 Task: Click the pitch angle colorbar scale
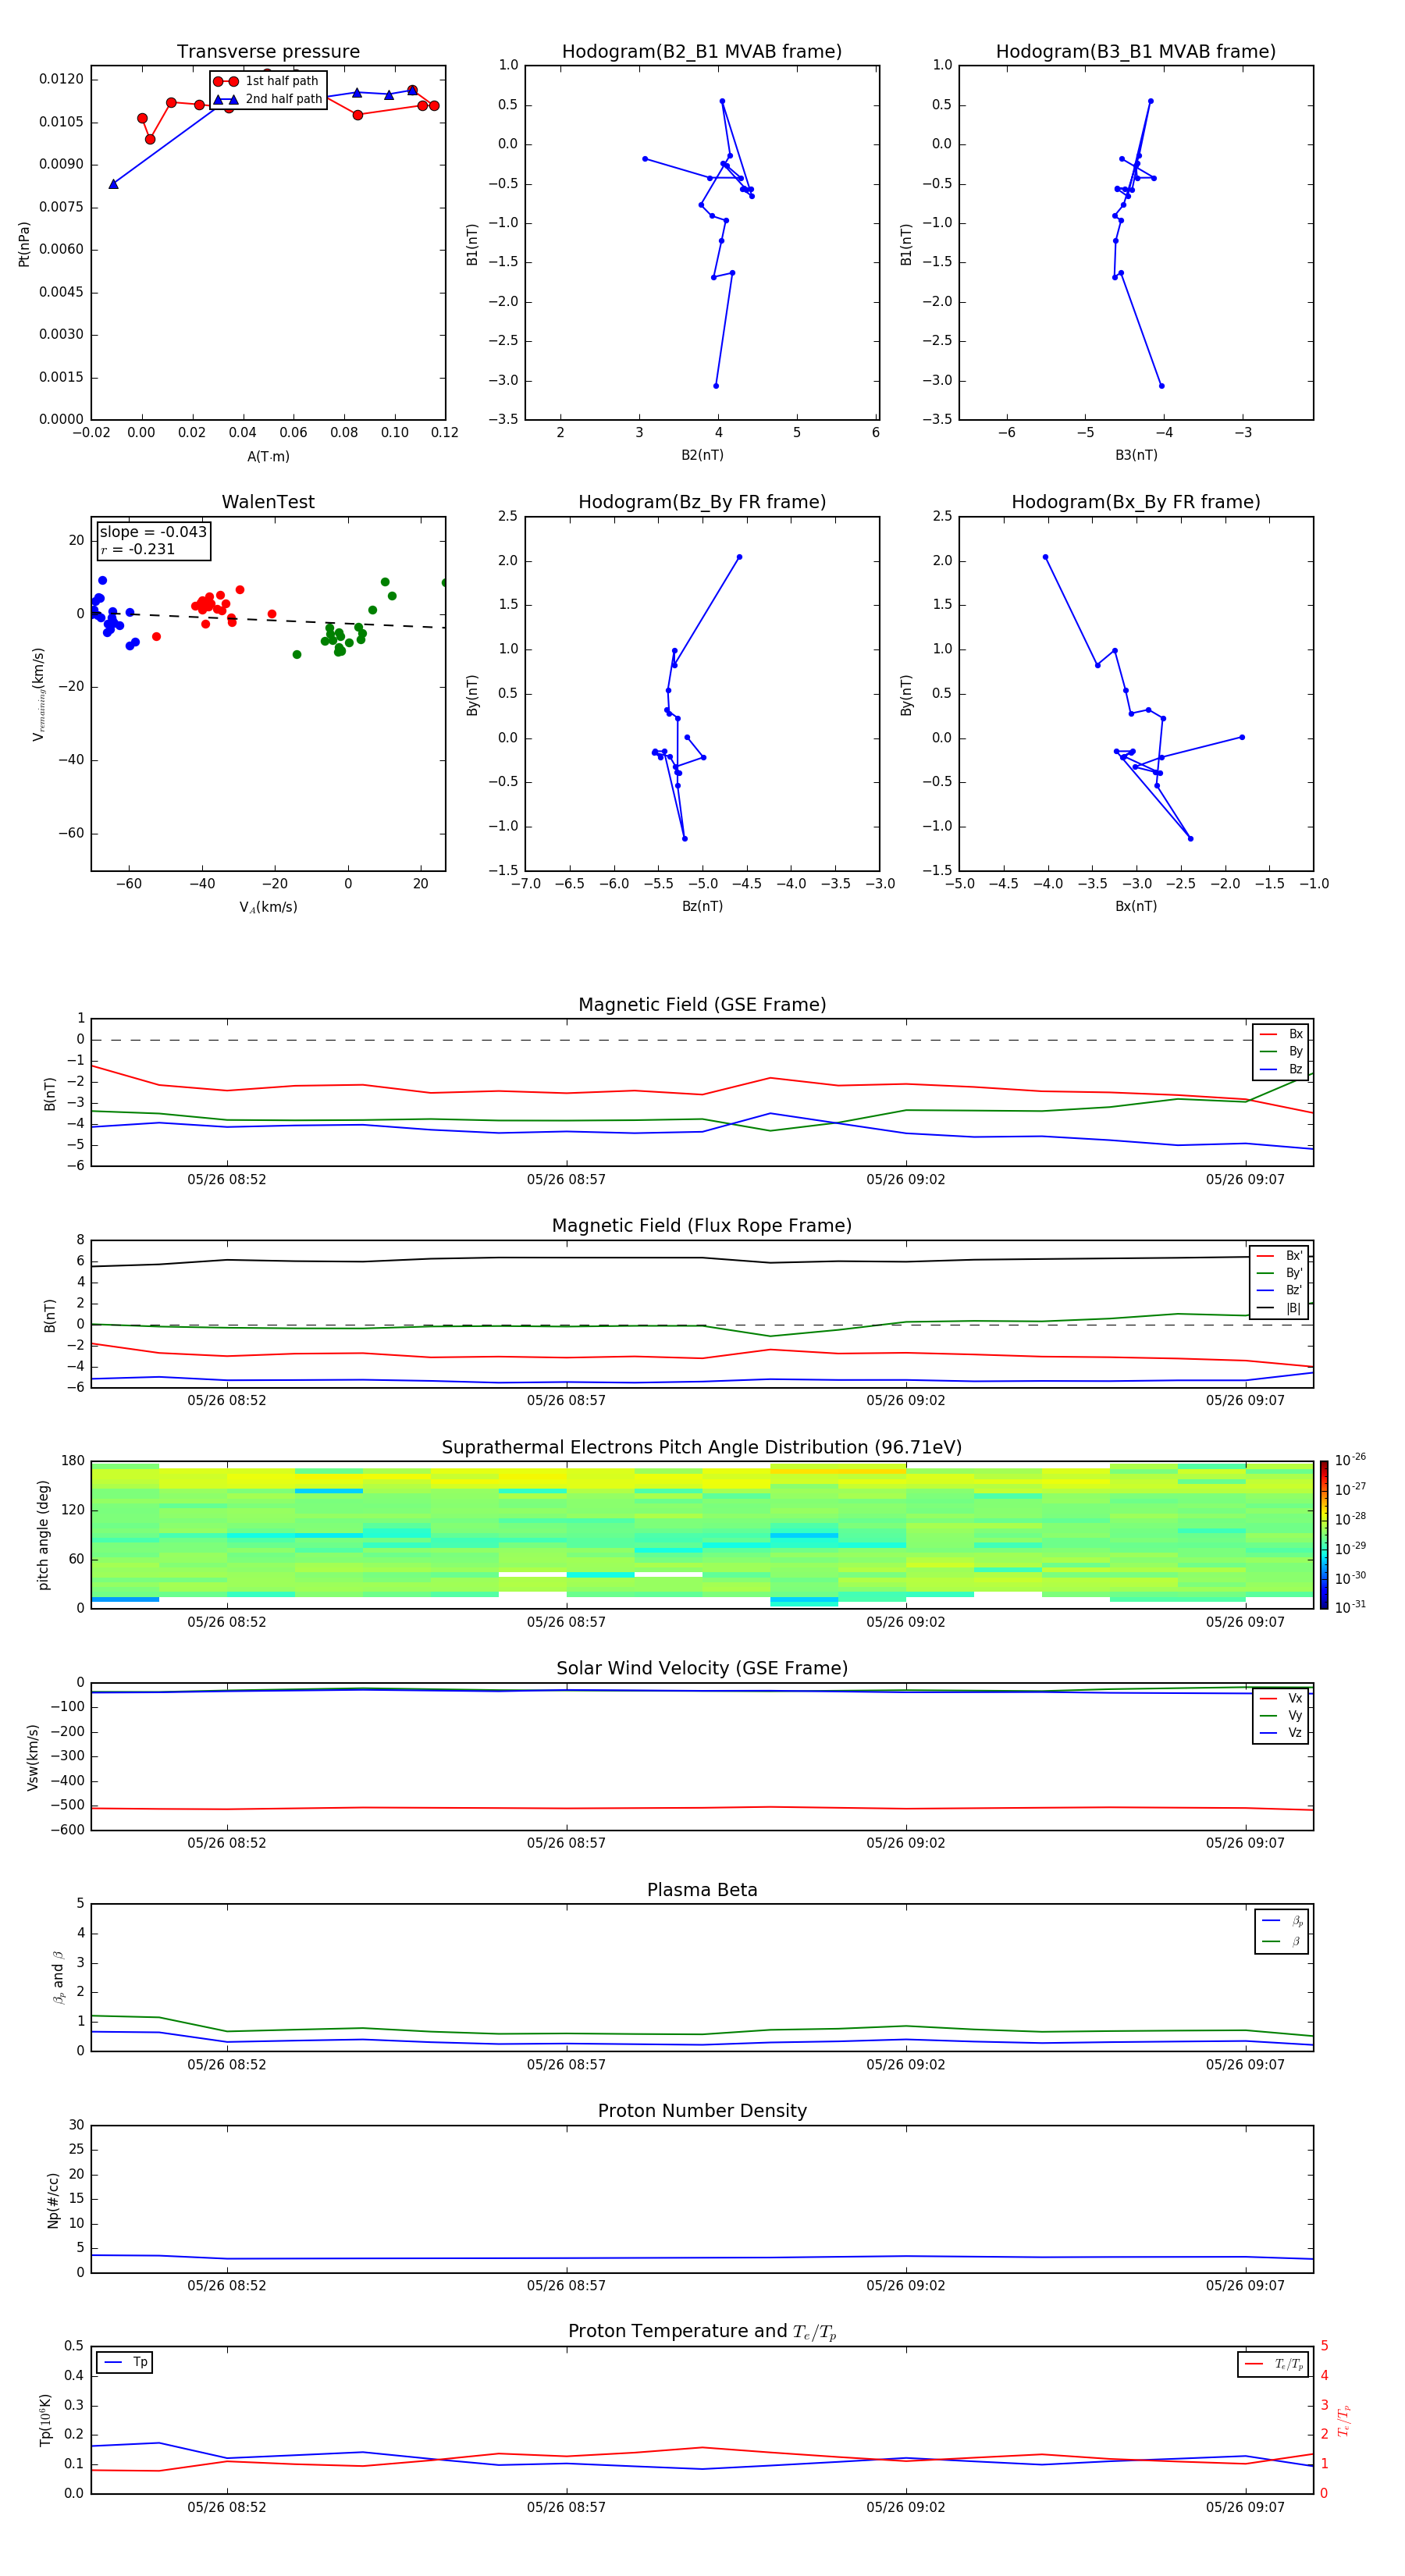pyautogui.click(x=1324, y=1534)
